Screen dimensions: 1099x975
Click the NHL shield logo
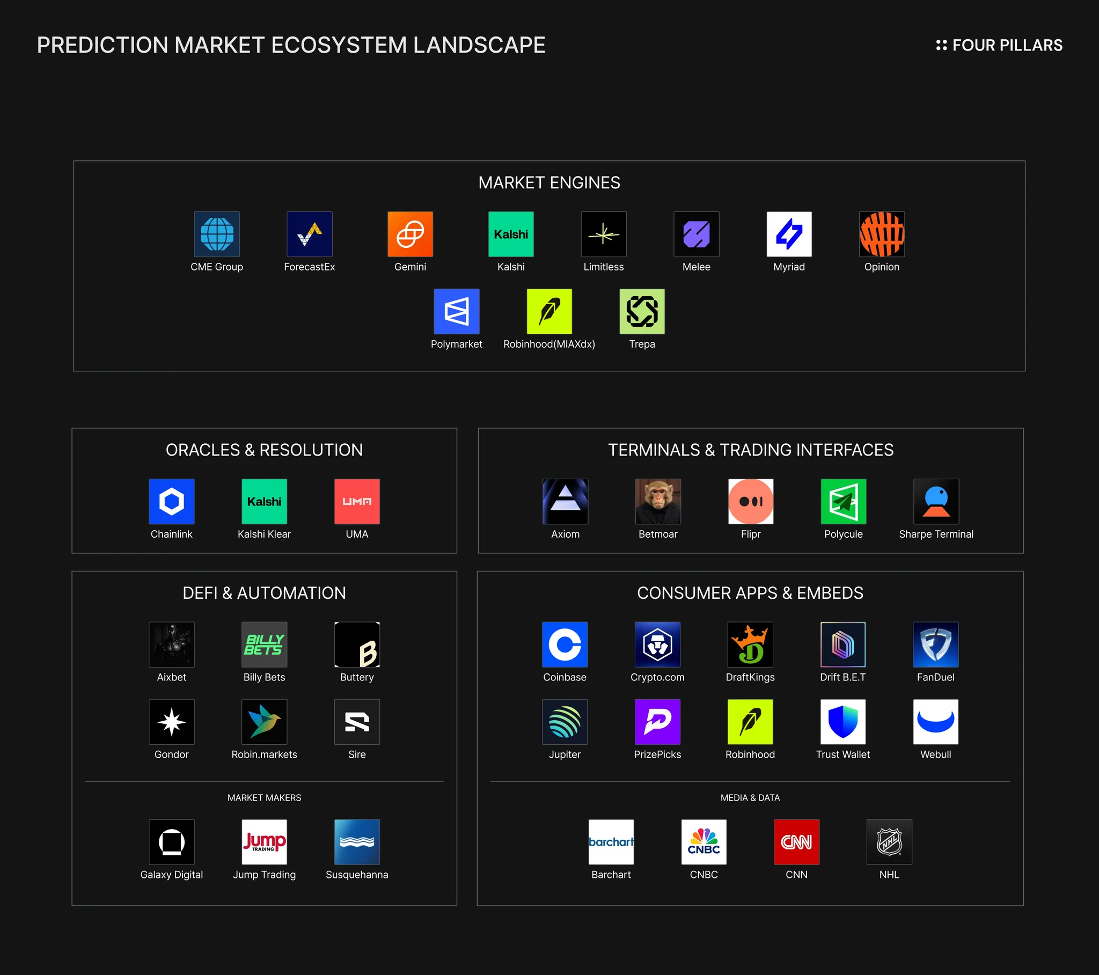coord(889,841)
